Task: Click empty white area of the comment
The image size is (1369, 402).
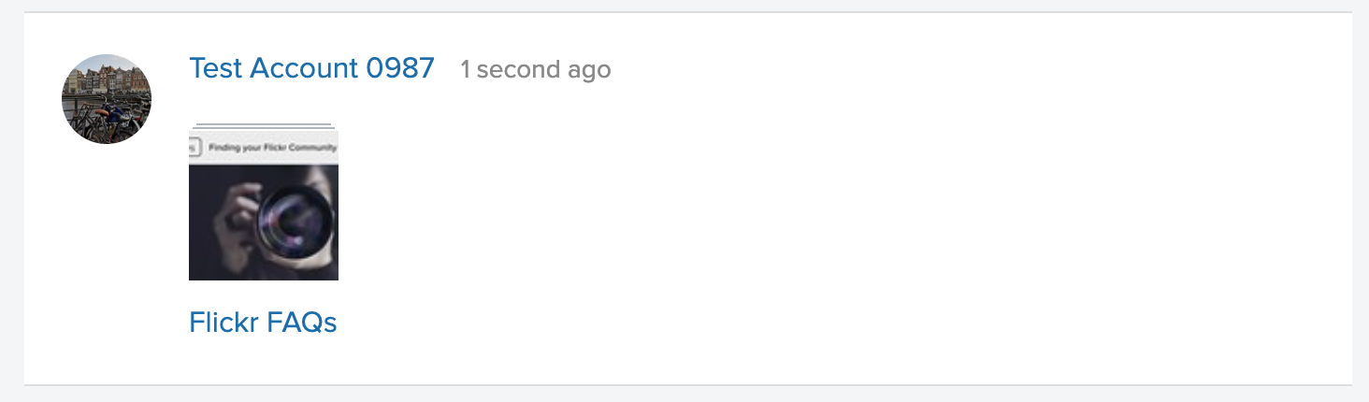Action: pos(842,215)
